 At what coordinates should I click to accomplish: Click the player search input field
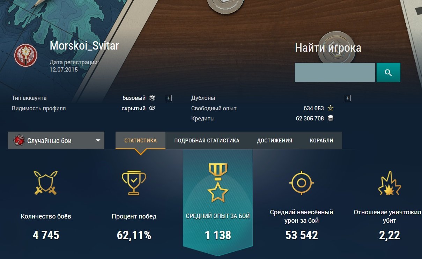tap(335, 73)
